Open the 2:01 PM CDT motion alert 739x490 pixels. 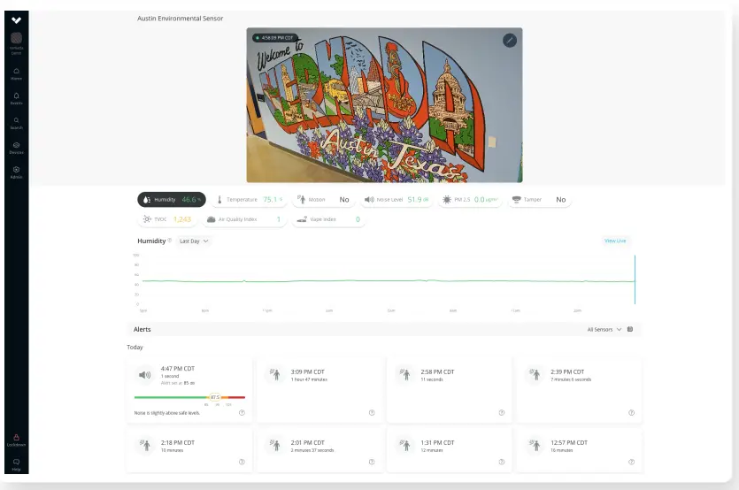click(x=319, y=450)
